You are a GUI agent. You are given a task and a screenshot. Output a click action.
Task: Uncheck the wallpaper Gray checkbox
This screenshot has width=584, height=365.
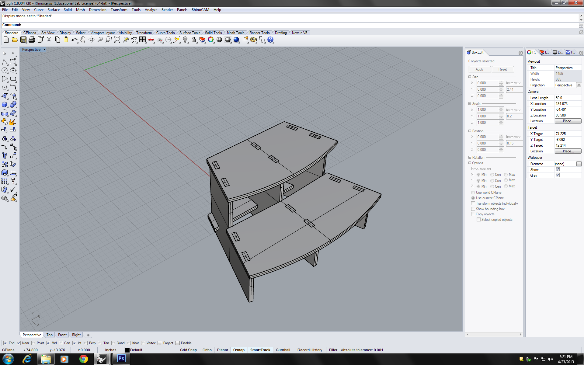point(558,175)
